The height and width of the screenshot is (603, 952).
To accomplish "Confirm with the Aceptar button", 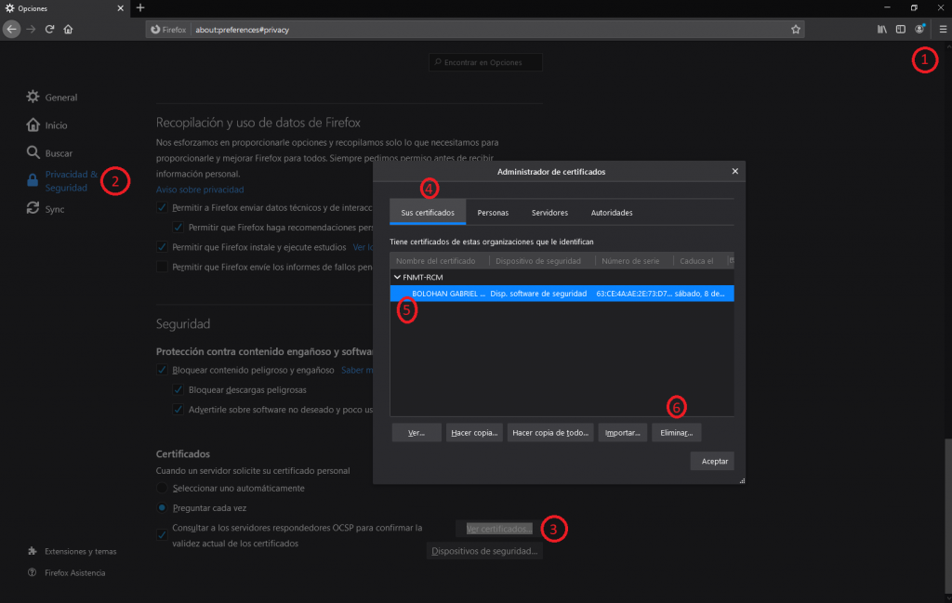I will pyautogui.click(x=712, y=461).
